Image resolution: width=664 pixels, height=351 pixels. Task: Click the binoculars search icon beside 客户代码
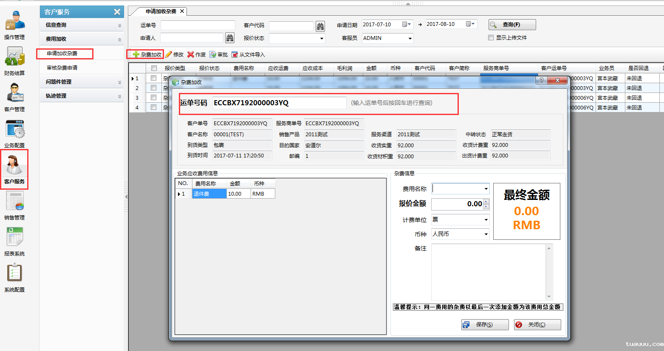320,25
